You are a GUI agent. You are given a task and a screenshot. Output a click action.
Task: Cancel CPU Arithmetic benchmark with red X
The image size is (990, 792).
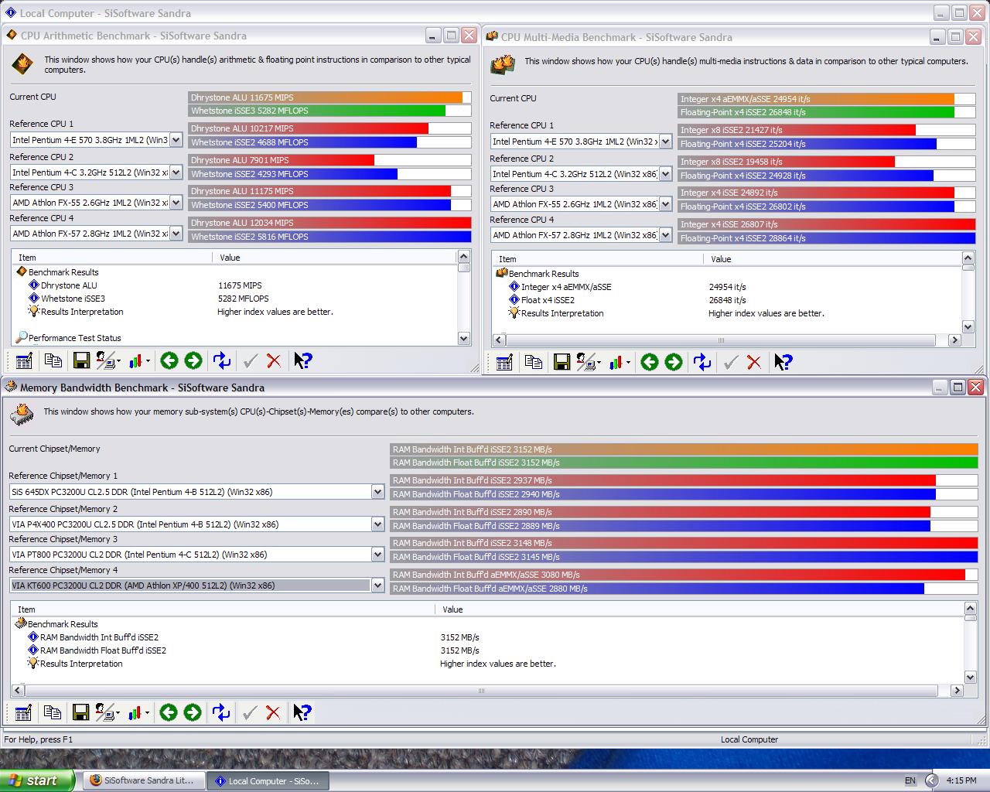click(273, 360)
